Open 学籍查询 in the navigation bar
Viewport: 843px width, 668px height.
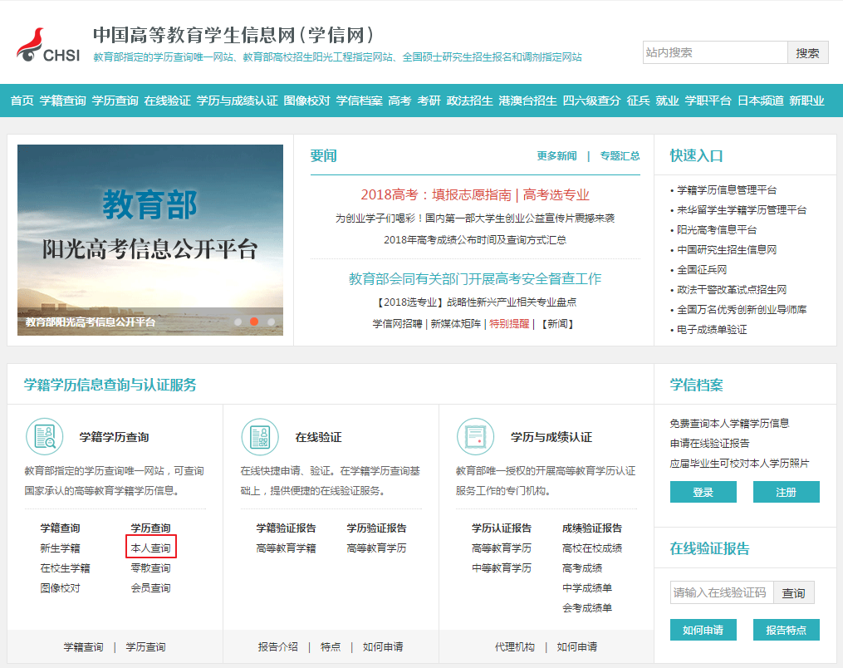point(62,101)
